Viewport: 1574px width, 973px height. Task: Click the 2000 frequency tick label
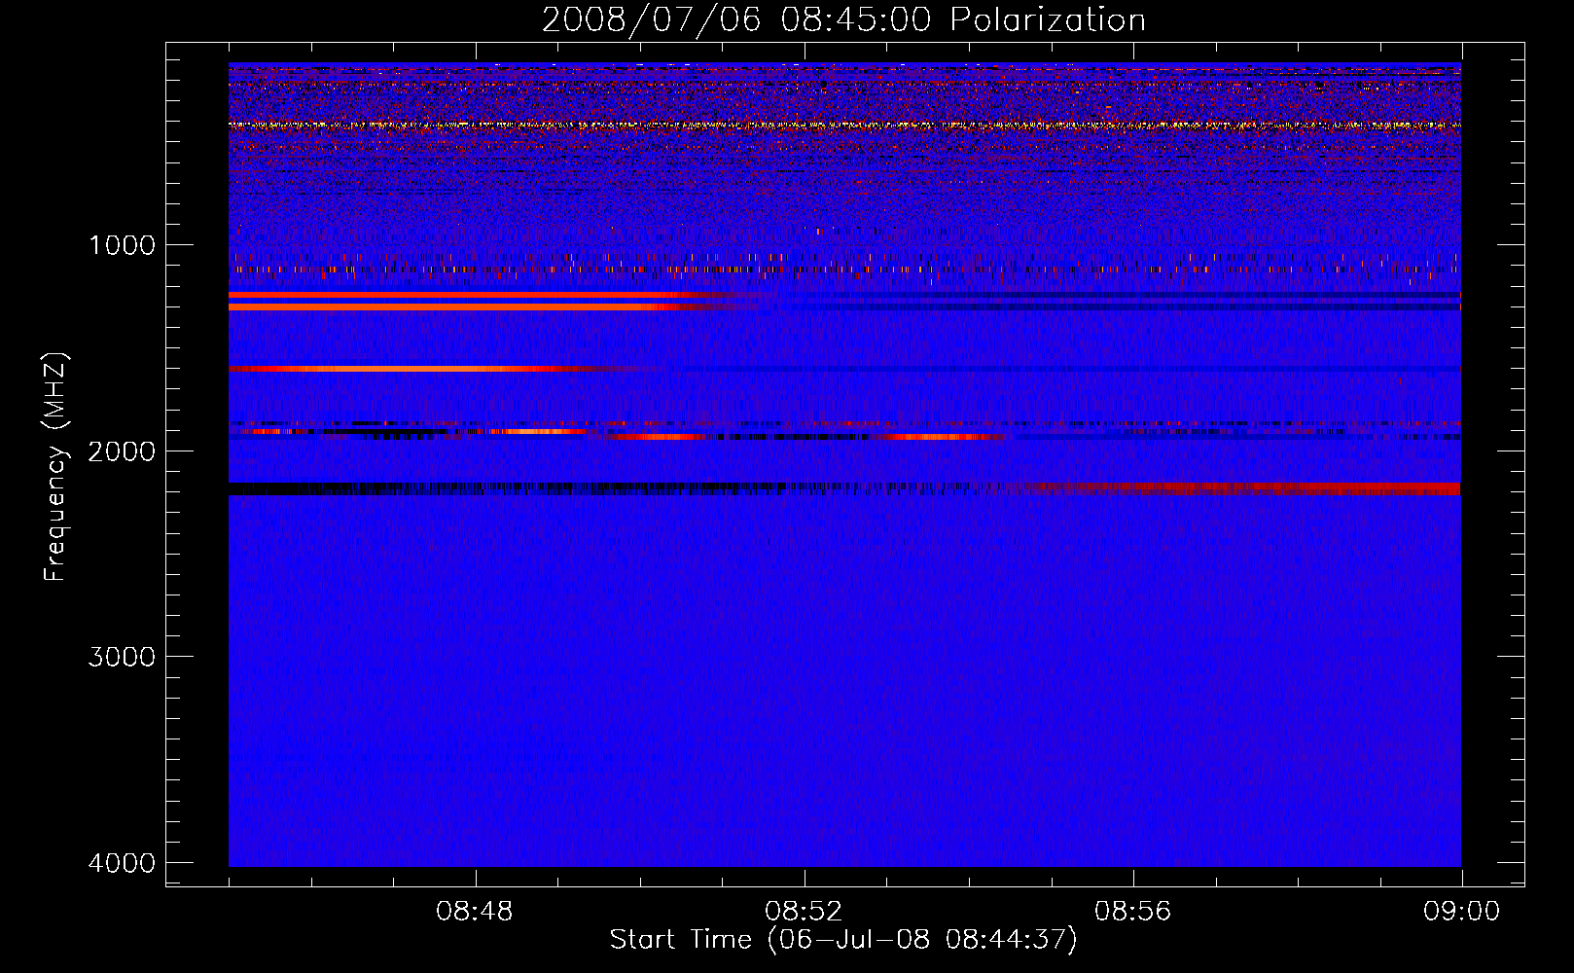click(122, 450)
